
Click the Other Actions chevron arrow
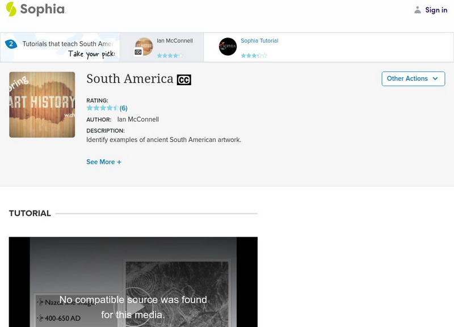click(x=435, y=79)
